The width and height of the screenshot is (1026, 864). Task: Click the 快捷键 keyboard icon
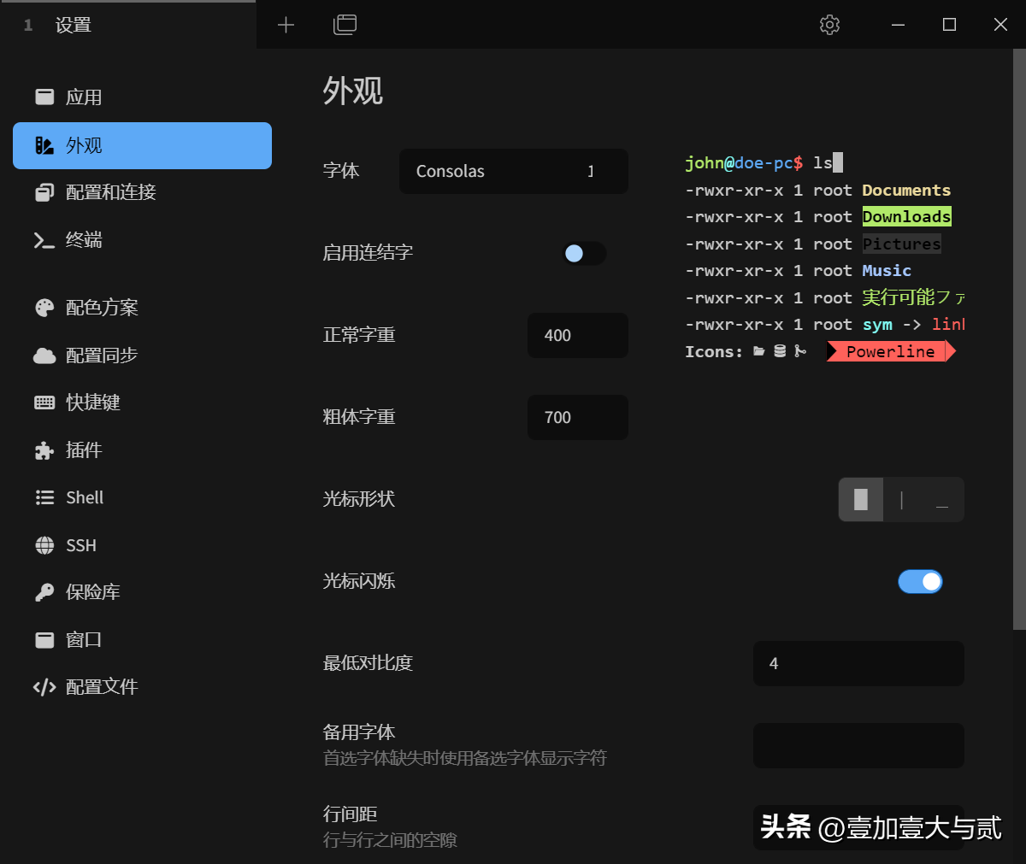pyautogui.click(x=44, y=403)
